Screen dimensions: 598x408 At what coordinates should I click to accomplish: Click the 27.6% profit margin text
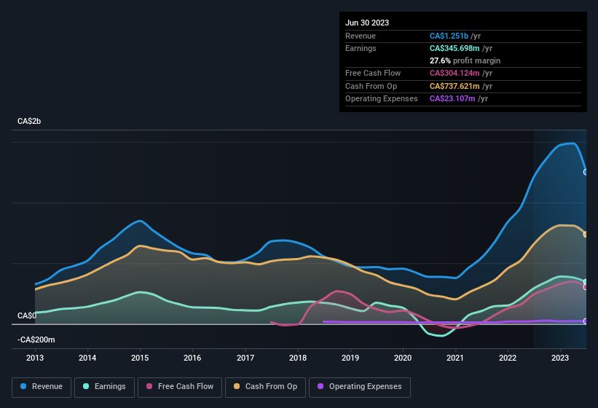(x=465, y=60)
